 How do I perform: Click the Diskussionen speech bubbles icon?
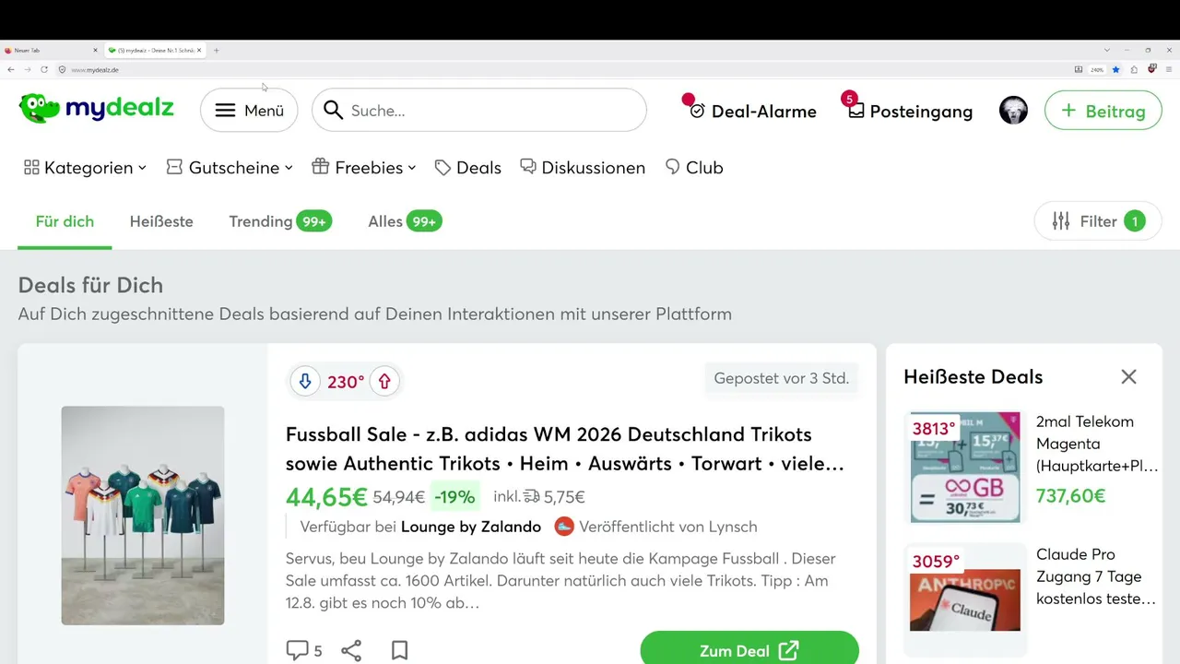[x=528, y=167]
